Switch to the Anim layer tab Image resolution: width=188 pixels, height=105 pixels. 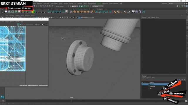tap(149, 76)
